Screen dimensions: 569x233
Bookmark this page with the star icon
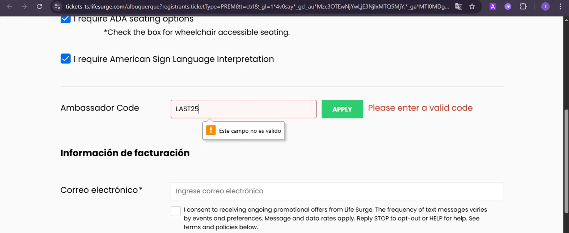[x=472, y=6]
